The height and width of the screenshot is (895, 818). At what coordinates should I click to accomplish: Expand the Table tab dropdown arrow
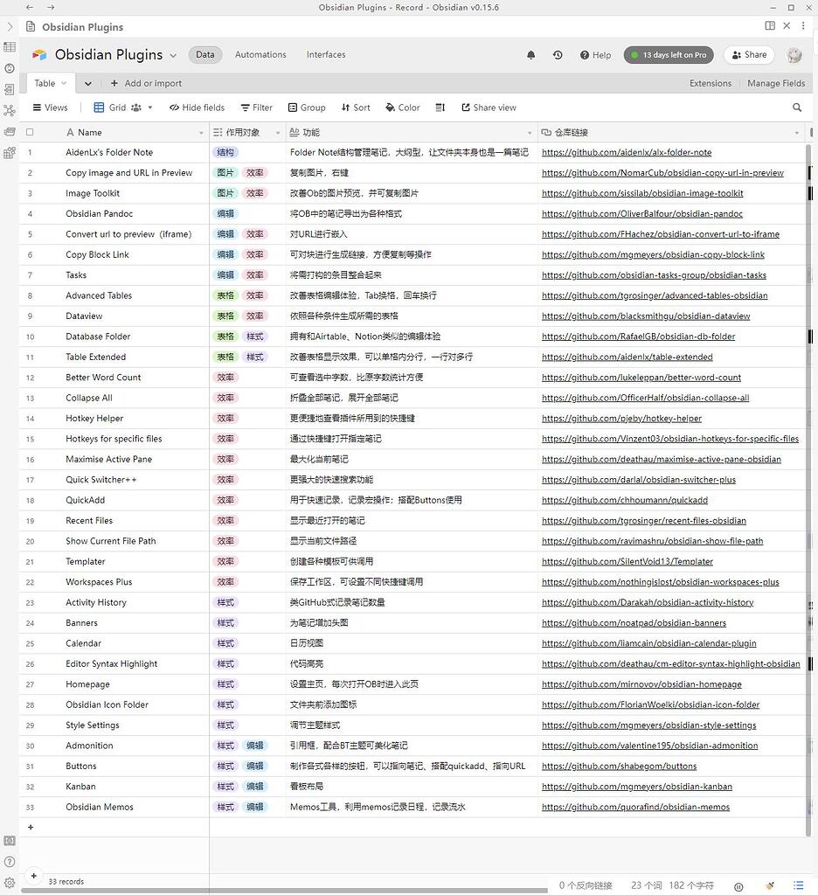pos(64,83)
